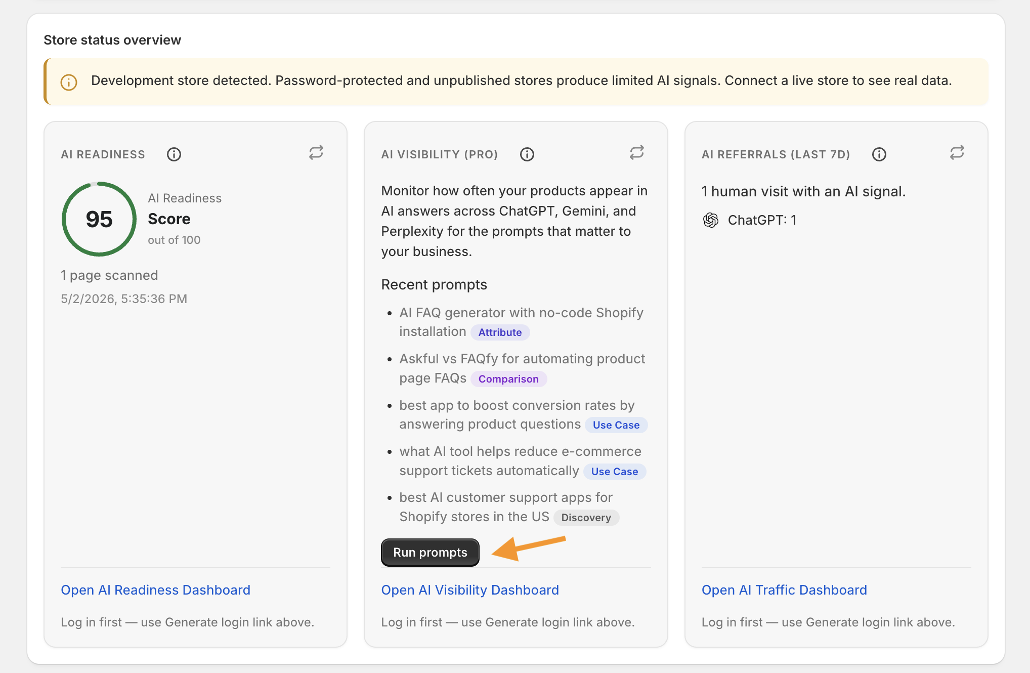Click the Run prompts button
Viewport: 1030px width, 673px height.
click(430, 552)
